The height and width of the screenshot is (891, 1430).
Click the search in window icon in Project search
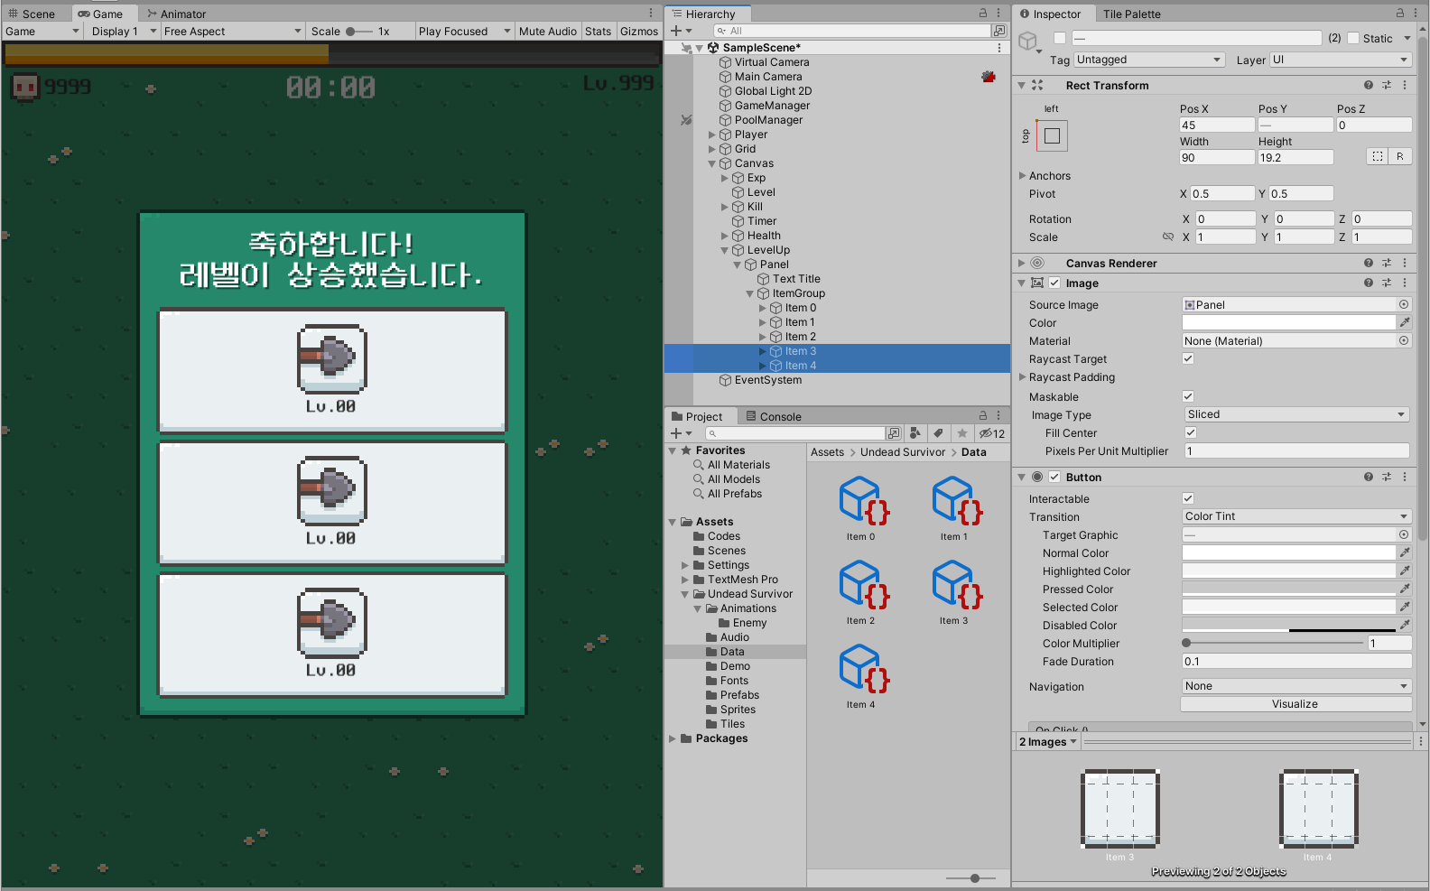pyautogui.click(x=893, y=433)
